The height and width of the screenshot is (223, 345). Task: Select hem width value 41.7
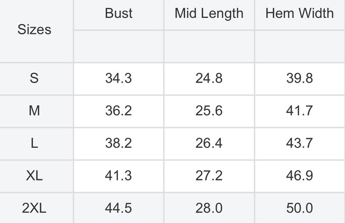click(300, 111)
